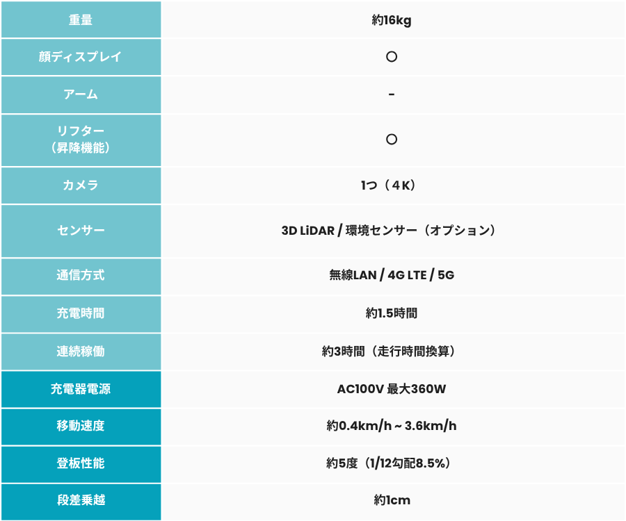The height and width of the screenshot is (521, 626).
Task: Select the リフター(昇降機能) label cell
Action: (x=81, y=140)
